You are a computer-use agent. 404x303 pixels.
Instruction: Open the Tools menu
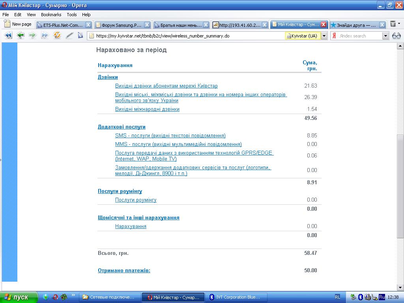point(72,15)
